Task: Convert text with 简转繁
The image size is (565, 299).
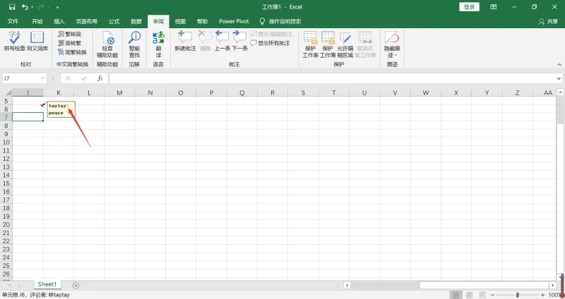Action: pyautogui.click(x=70, y=43)
